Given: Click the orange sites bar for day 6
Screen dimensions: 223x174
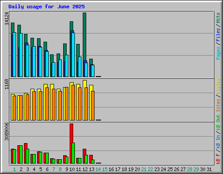Looking at the screenshot, I should coord(47,104).
